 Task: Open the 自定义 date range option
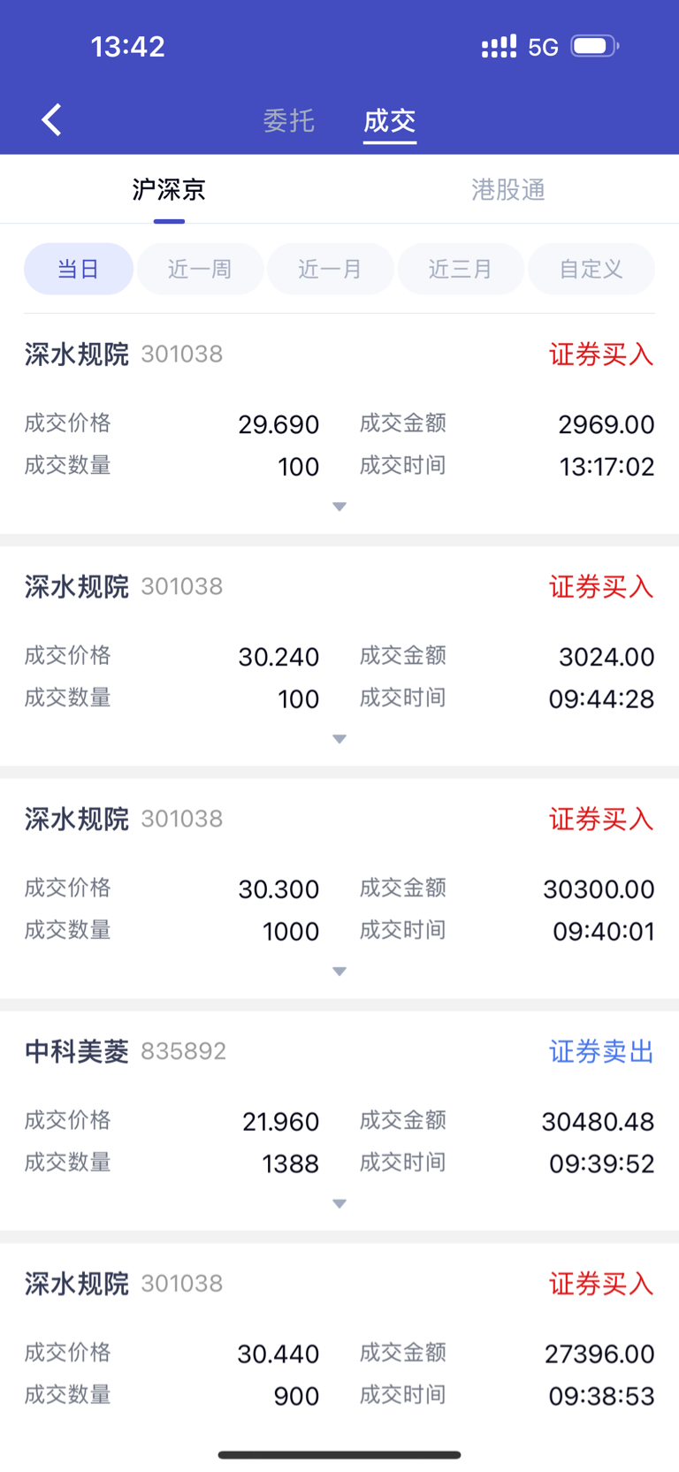click(591, 269)
